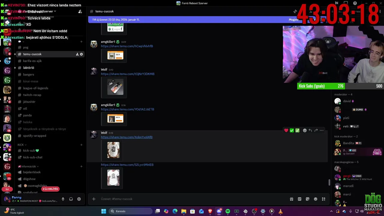
Task: Open the temu link XobnYvolAfB
Action: 127,137
